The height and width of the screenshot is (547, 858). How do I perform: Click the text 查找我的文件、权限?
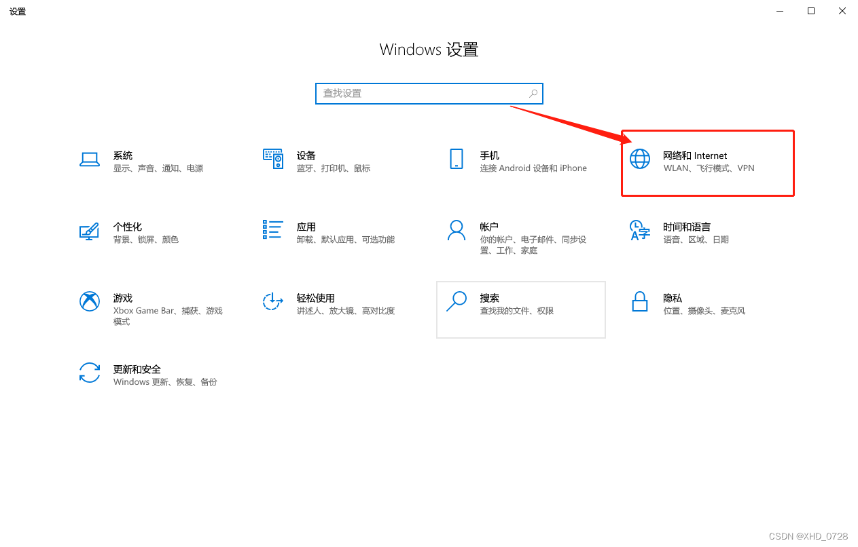coord(517,311)
